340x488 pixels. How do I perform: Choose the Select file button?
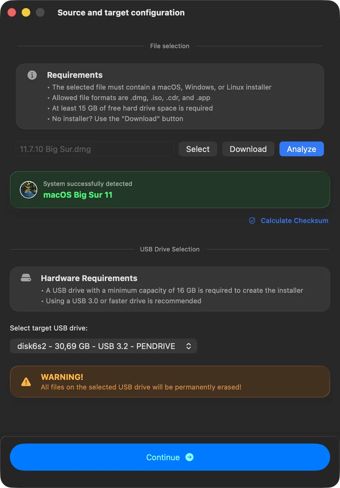coord(198,149)
